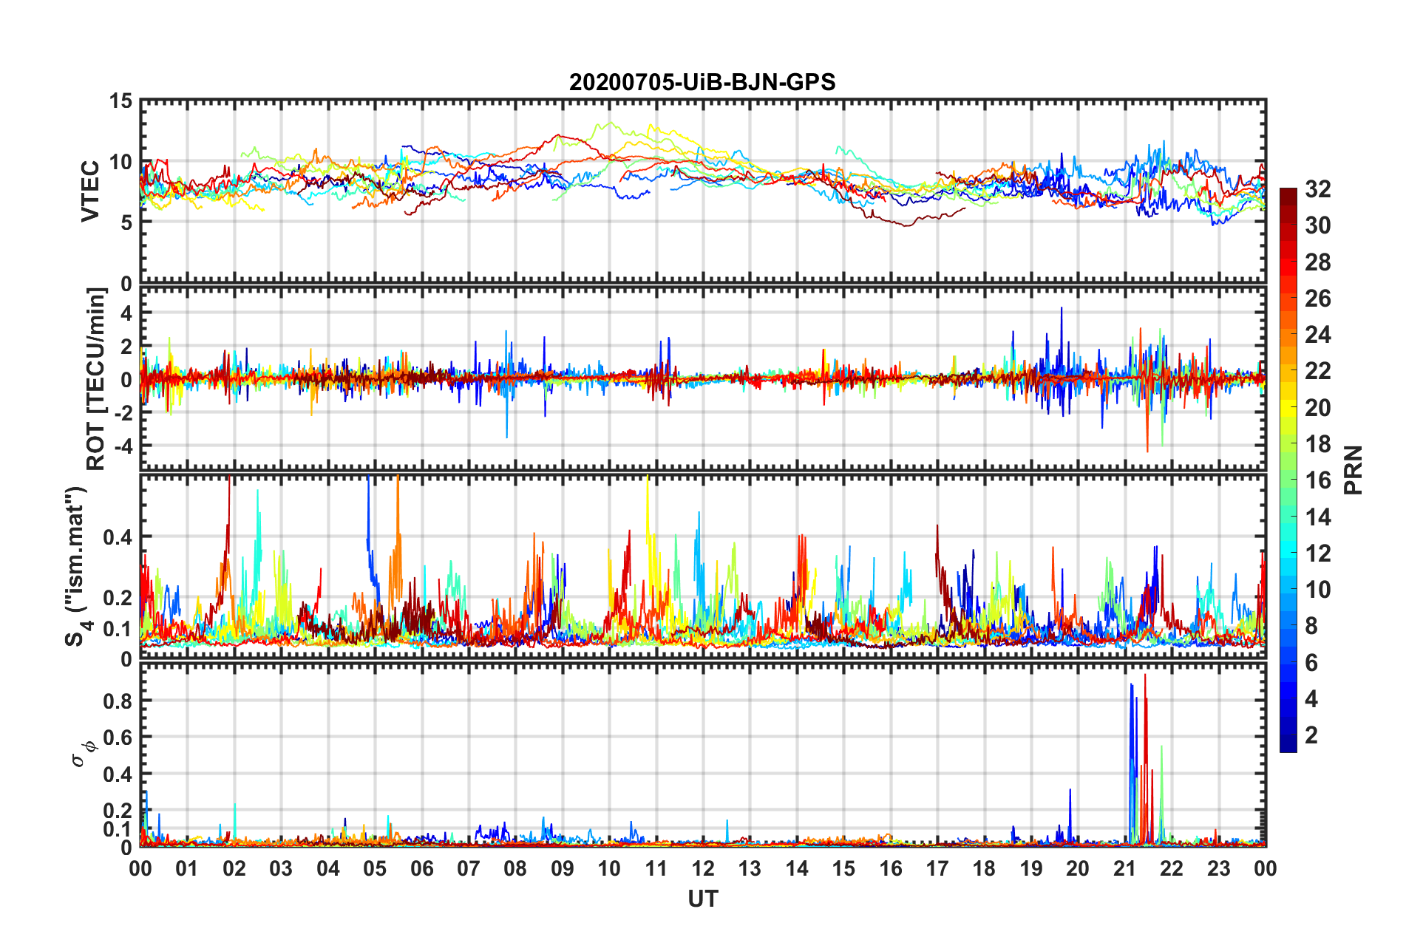Select the UT axis tick label 23

pos(1219,868)
